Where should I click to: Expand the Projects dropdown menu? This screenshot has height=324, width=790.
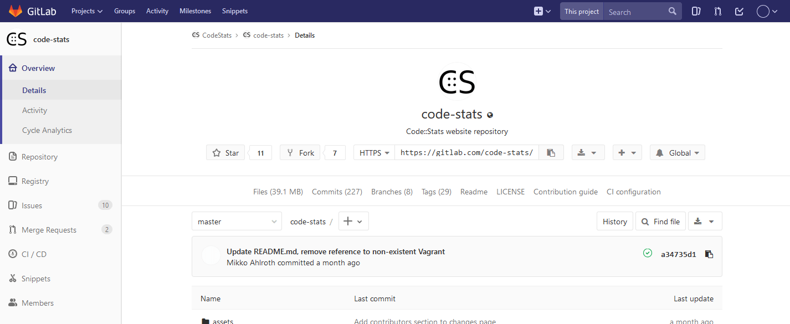[87, 11]
